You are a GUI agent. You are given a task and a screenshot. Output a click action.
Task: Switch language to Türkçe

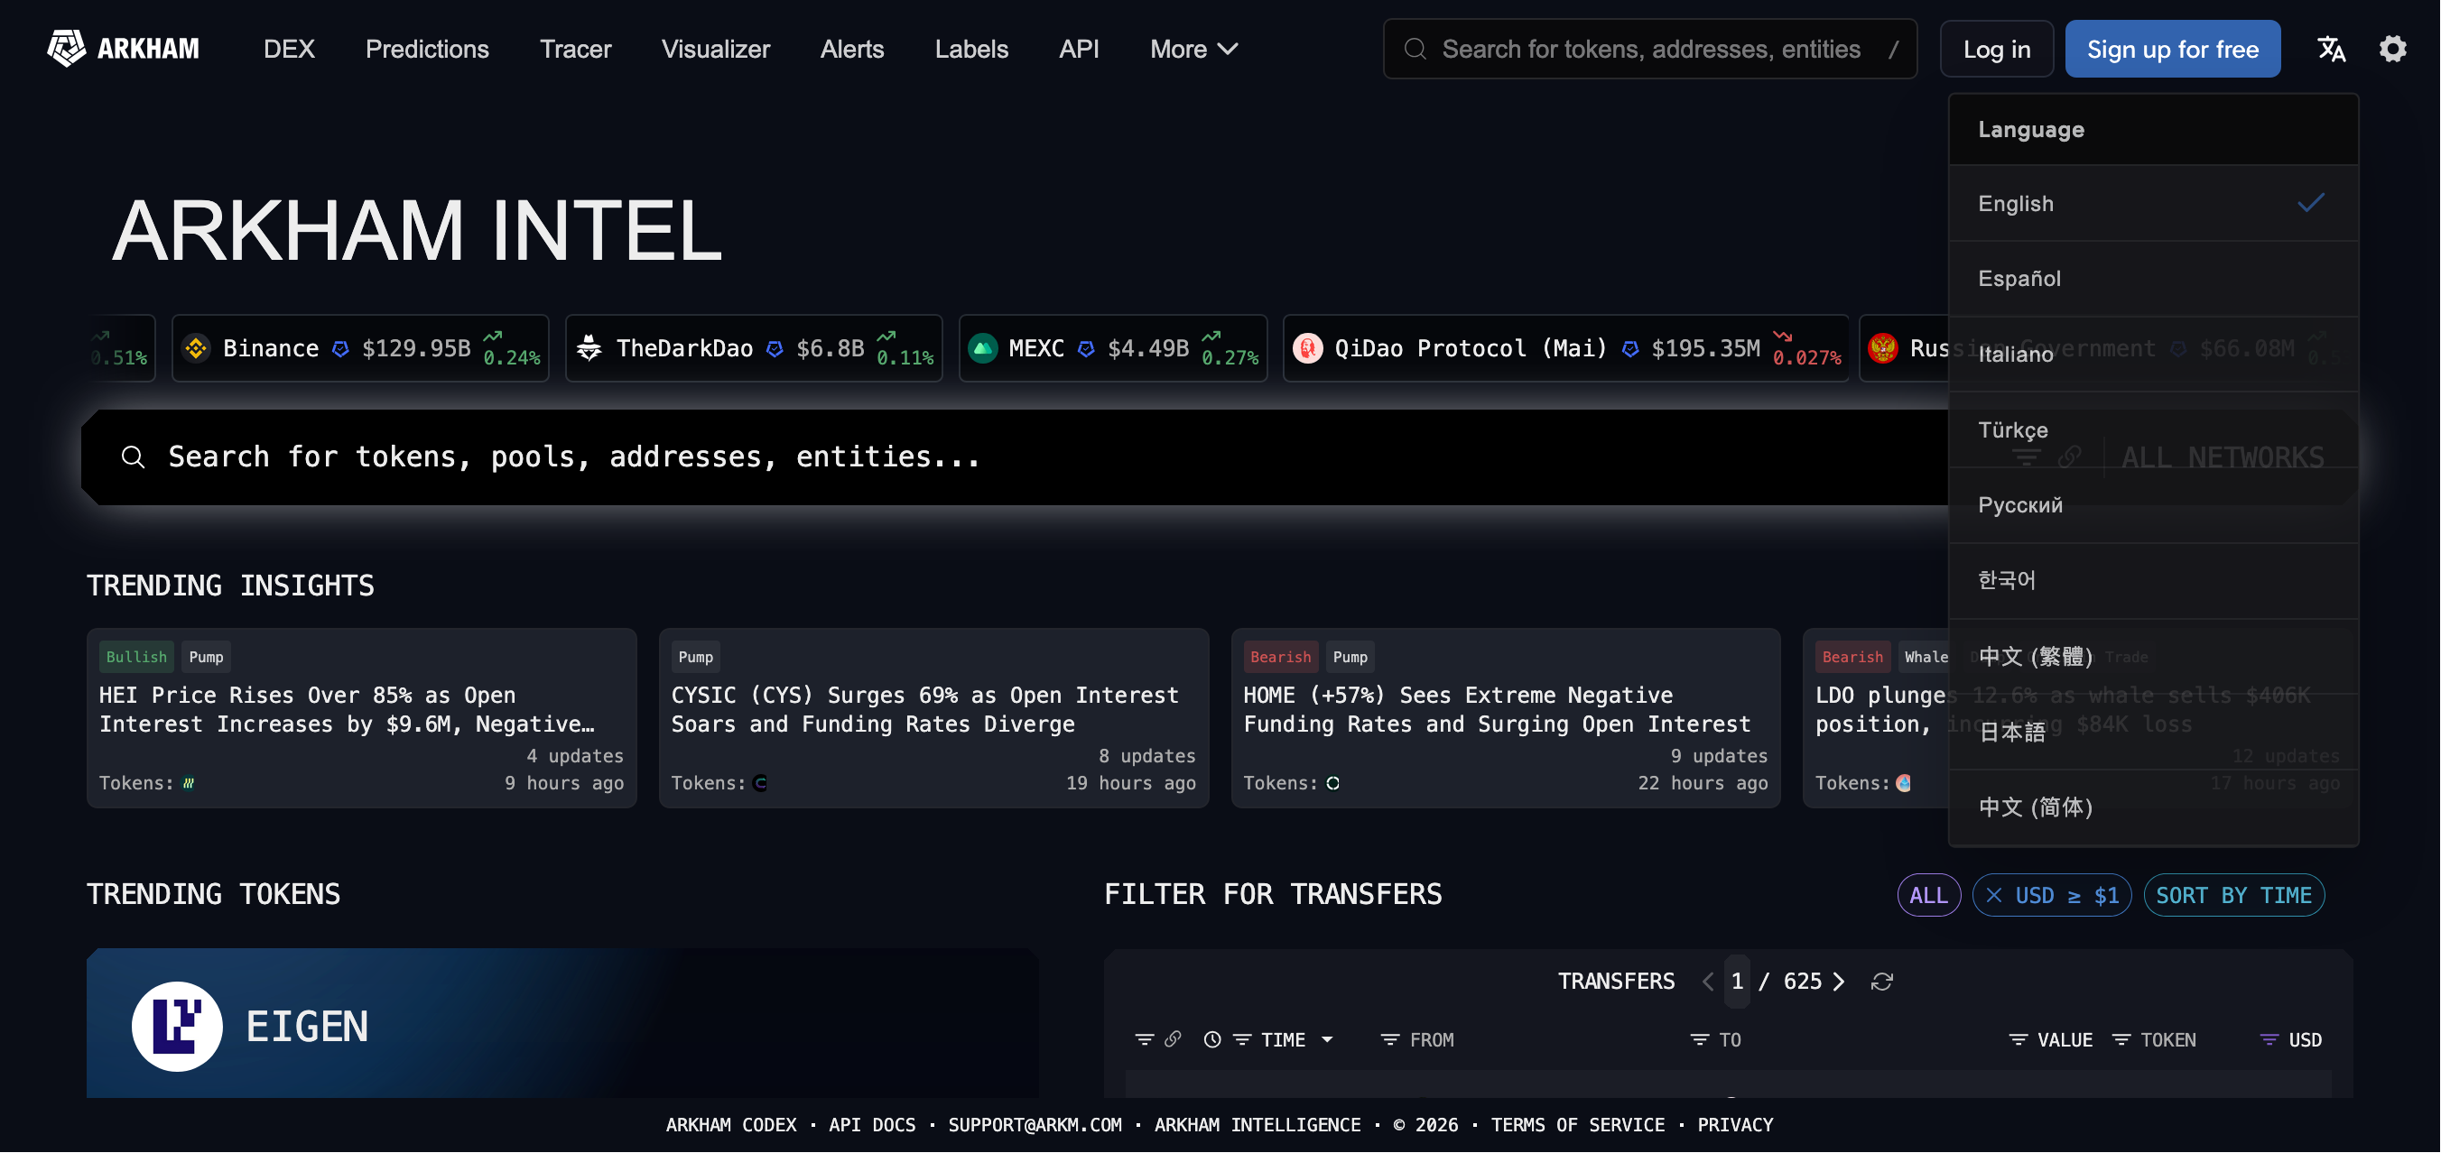[x=2153, y=429]
